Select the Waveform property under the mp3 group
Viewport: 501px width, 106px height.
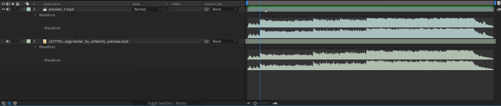[52, 60]
